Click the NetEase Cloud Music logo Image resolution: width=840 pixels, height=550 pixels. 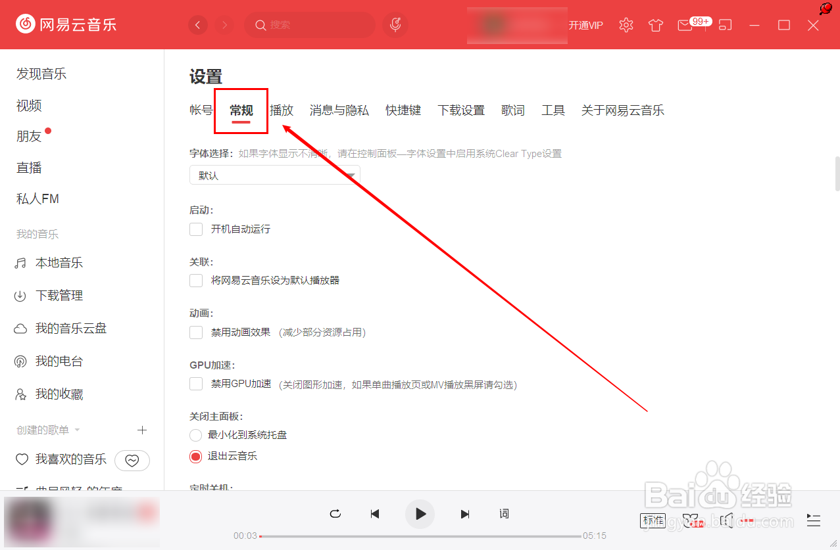click(x=66, y=25)
